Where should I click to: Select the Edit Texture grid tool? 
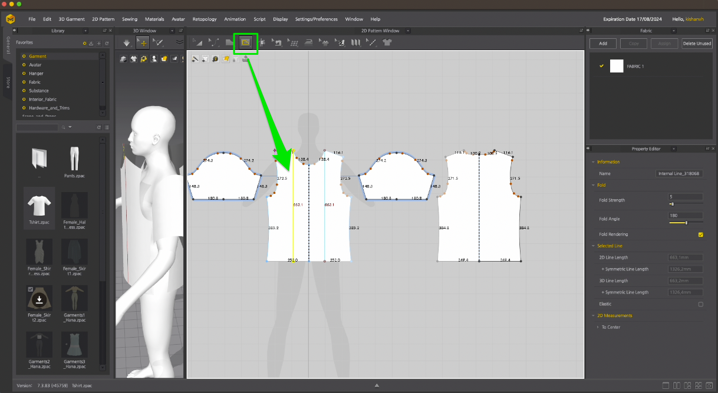[292, 42]
